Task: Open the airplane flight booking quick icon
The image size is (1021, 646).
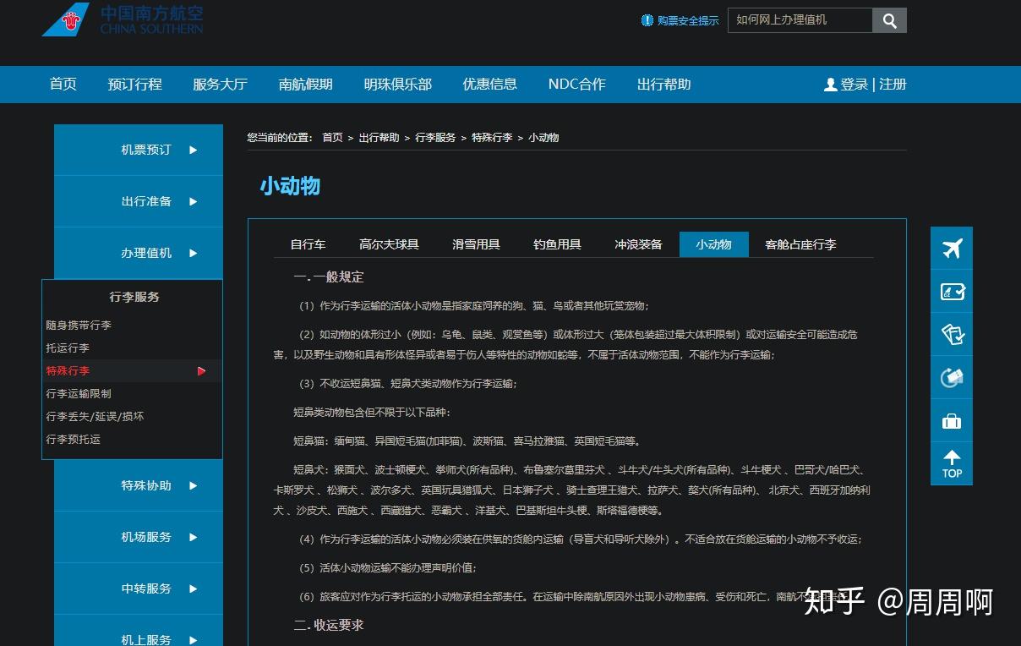Action: [952, 249]
